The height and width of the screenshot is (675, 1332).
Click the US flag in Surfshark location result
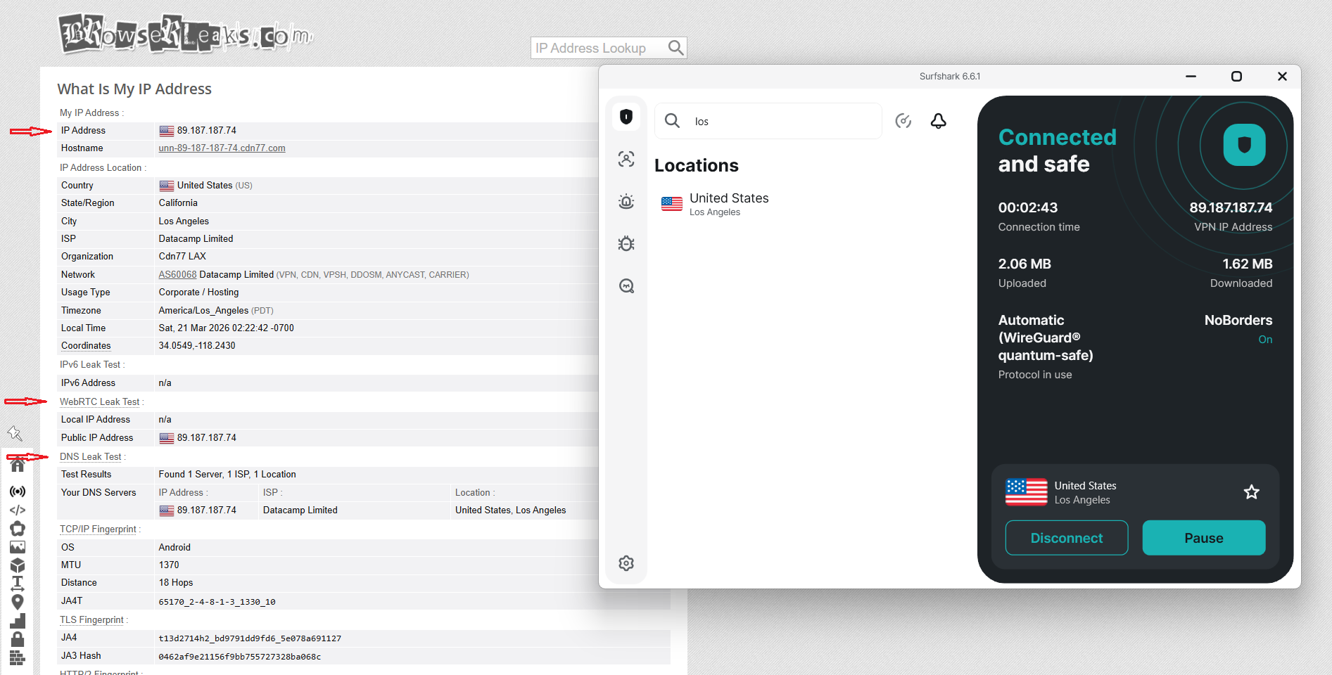[x=672, y=204]
